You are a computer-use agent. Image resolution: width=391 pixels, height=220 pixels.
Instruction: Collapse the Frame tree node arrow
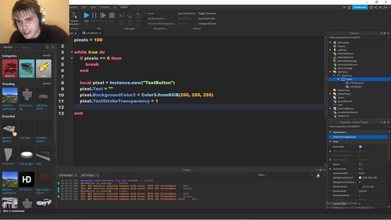338,79
